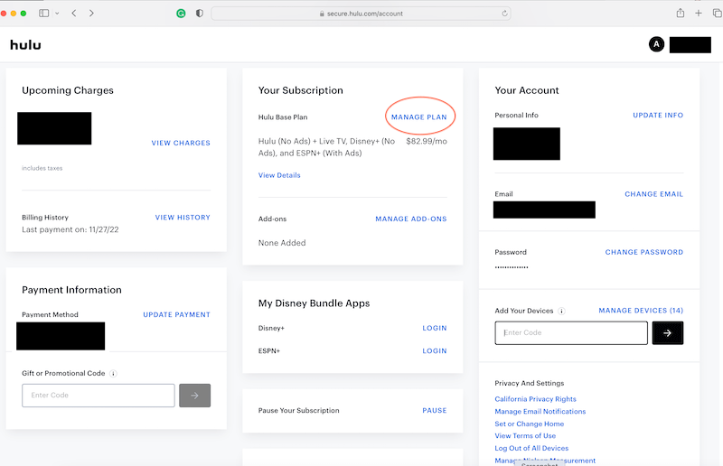723x466 pixels.
Task: Open Manage Email Notifications link
Action: pos(540,412)
